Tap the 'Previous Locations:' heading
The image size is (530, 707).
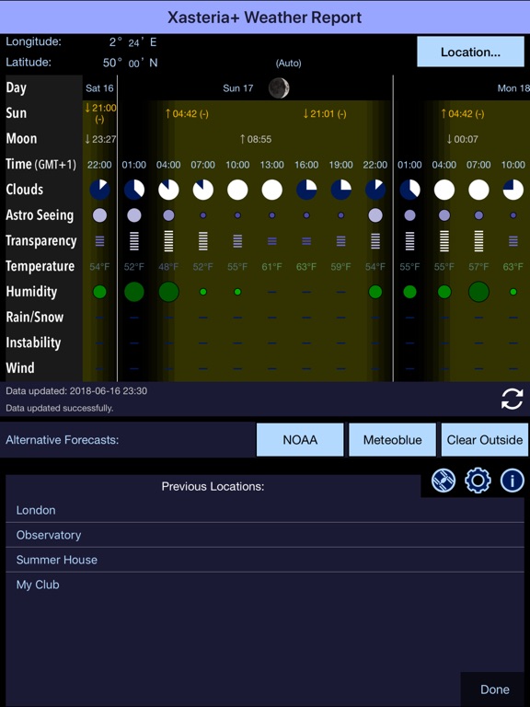213,486
